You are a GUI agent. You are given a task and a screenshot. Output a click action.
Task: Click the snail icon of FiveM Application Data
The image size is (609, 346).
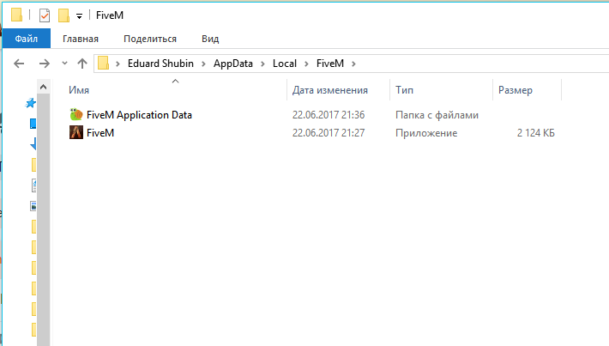[76, 114]
